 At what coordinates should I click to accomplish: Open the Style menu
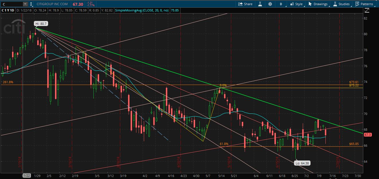coord(296,4)
